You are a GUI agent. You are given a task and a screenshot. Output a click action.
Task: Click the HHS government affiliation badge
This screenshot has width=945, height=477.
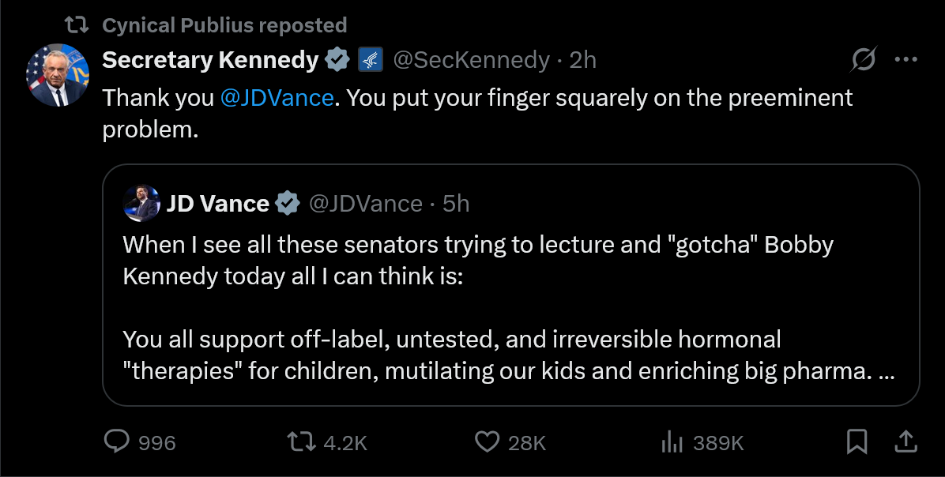(370, 59)
